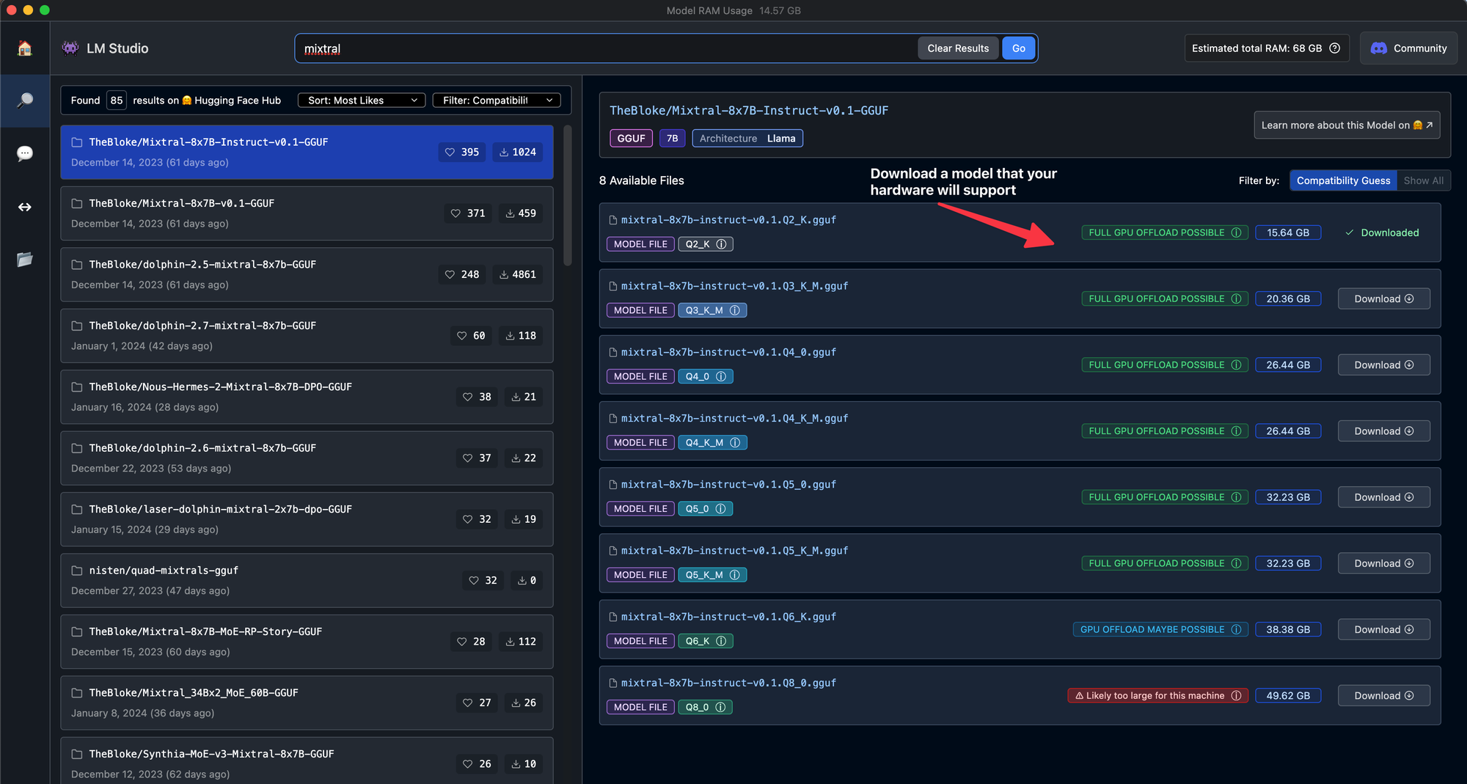Click info icon on Q3_K_M GPU offload badge

click(x=1236, y=298)
